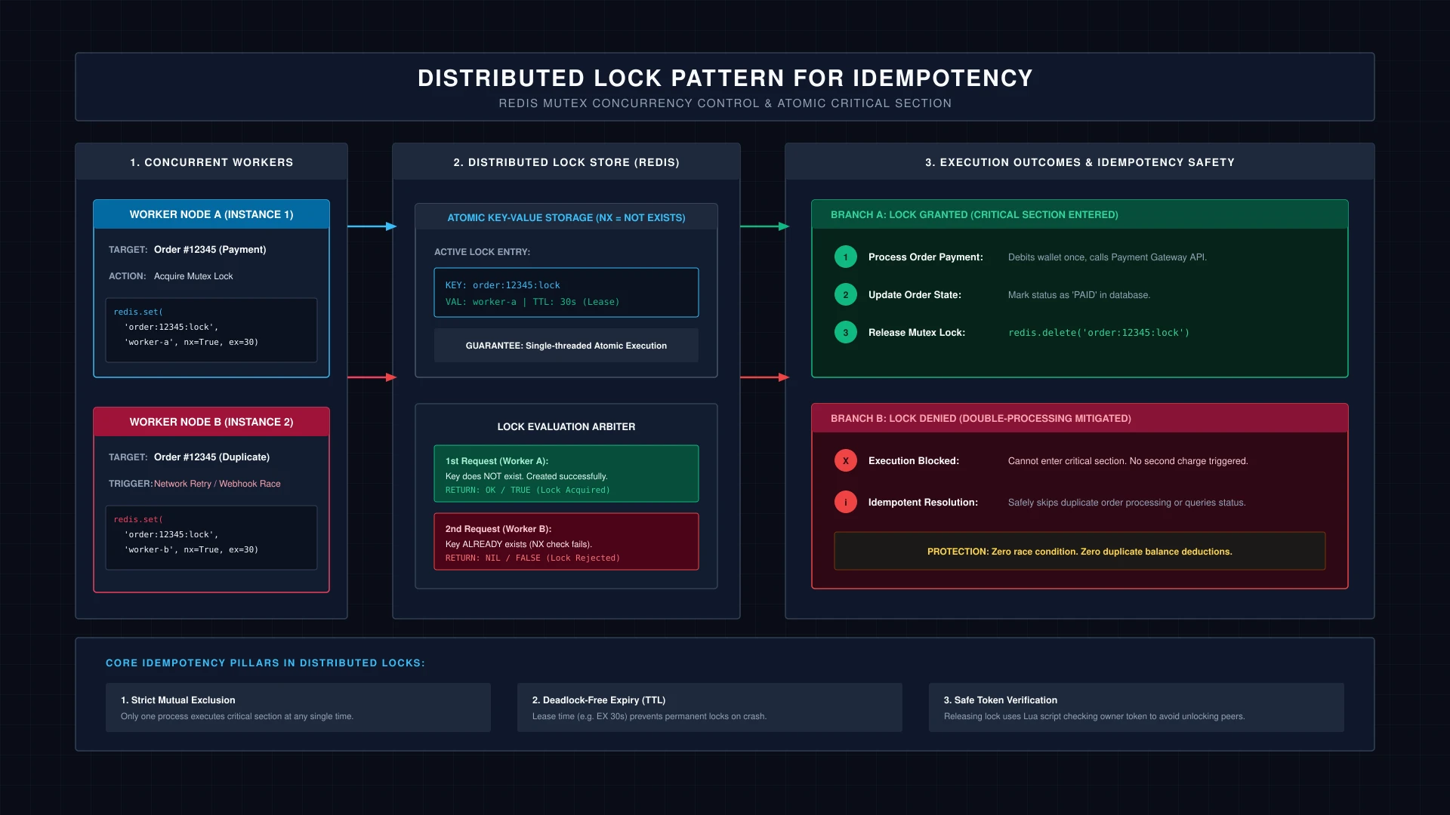1450x815 pixels.
Task: Click 'RETURN: NIL / FALSE (Lock Rejected)' text
Action: coord(532,558)
